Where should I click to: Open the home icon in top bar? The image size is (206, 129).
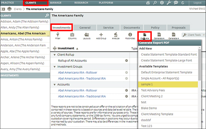[148, 3]
